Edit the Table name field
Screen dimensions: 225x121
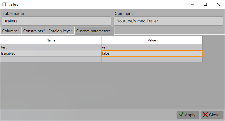pos(56,21)
